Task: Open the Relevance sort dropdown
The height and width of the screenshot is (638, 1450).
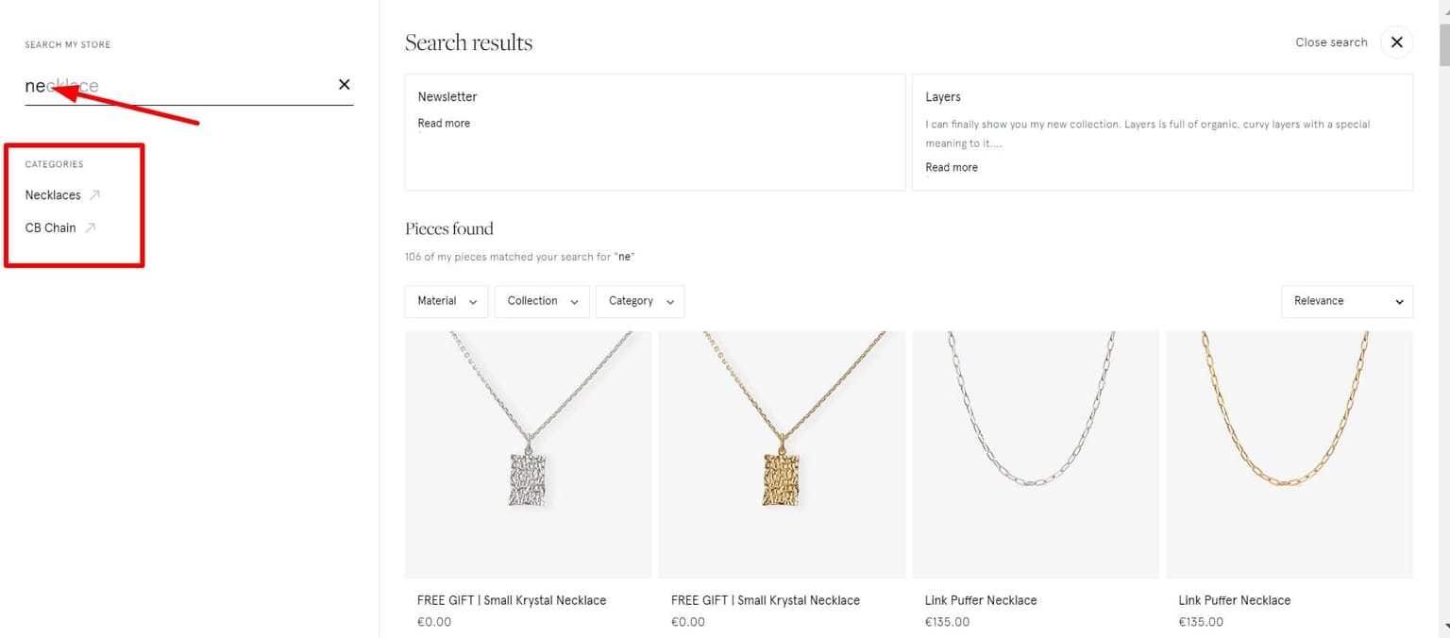Action: tap(1347, 301)
